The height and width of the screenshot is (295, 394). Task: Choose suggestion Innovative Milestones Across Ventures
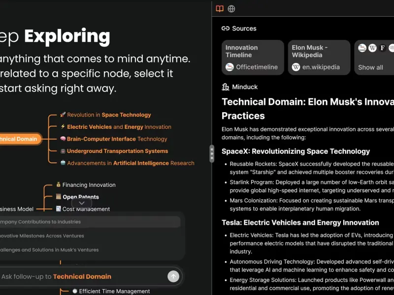(x=90, y=236)
